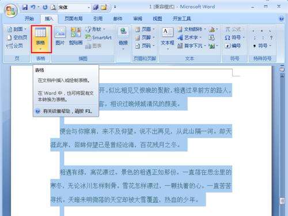The width and height of the screenshot is (288, 216).
Task: Click the open-folder icon in Quick Access toolbar
Action: [x=104, y=8]
